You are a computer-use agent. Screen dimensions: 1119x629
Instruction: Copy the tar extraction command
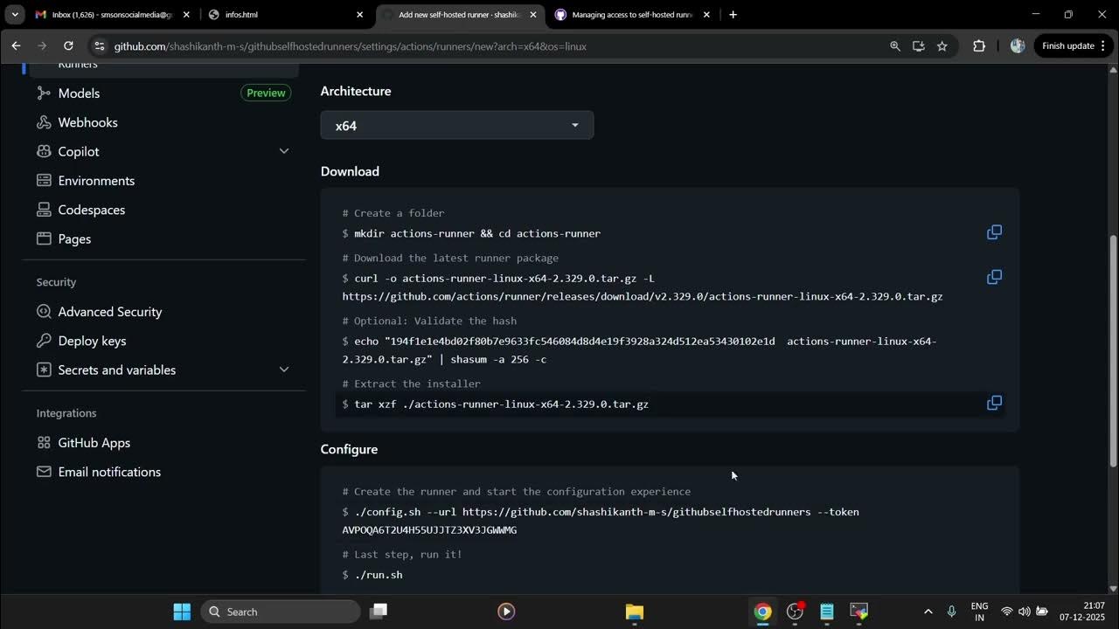pyautogui.click(x=994, y=403)
